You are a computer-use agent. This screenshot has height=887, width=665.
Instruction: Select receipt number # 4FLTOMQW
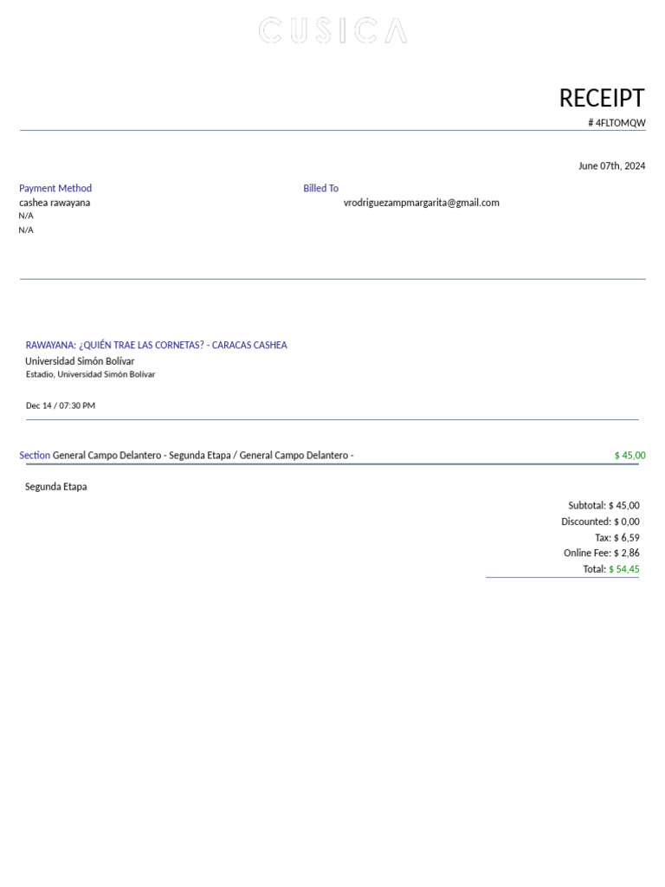point(617,123)
